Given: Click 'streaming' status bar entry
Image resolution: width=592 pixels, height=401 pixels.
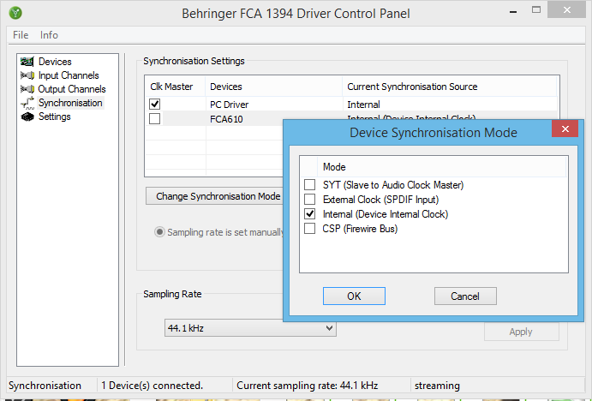Looking at the screenshot, I should tap(437, 386).
